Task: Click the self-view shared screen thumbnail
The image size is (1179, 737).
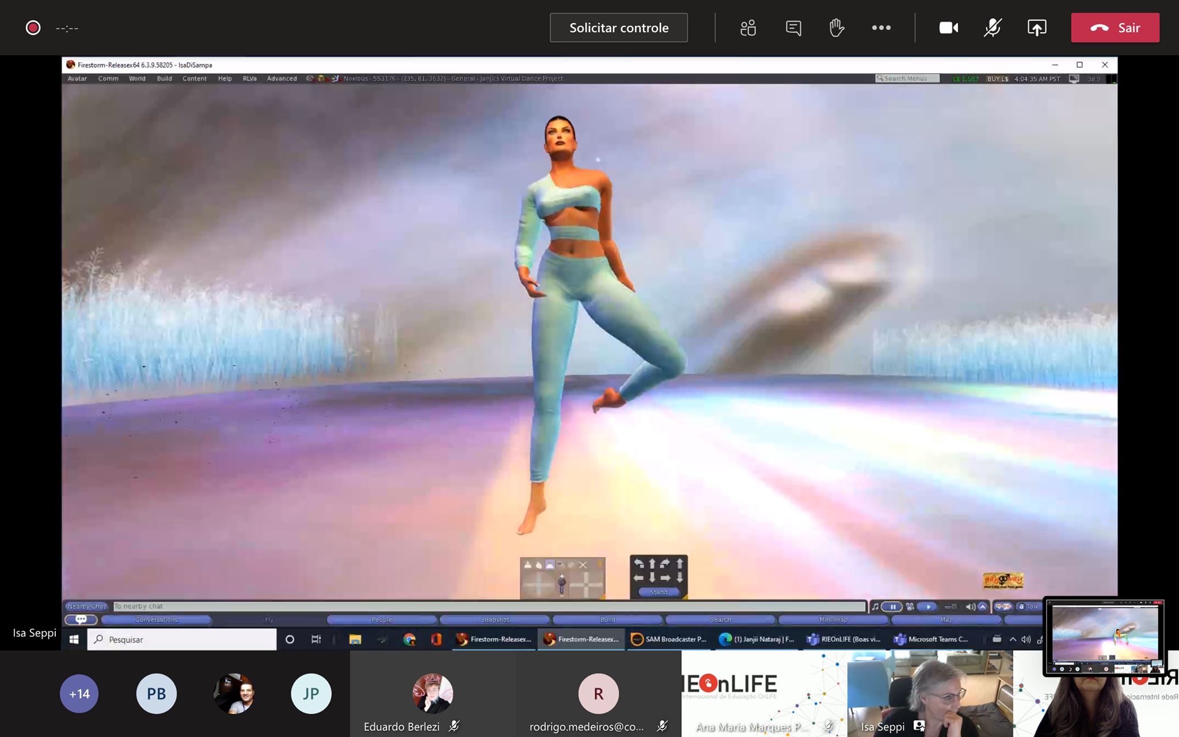Action: (x=1104, y=636)
